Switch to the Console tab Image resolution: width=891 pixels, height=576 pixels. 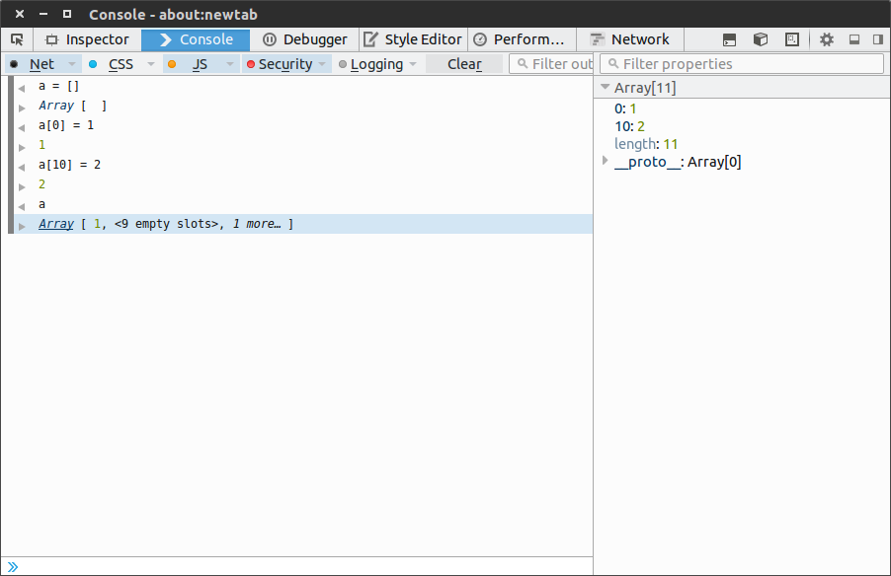click(196, 39)
